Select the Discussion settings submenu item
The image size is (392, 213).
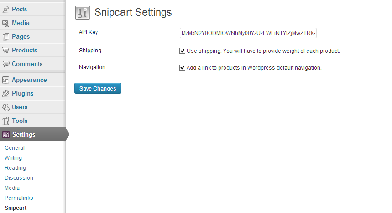[19, 178]
